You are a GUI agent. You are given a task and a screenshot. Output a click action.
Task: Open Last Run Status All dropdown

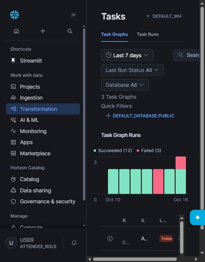132,70
